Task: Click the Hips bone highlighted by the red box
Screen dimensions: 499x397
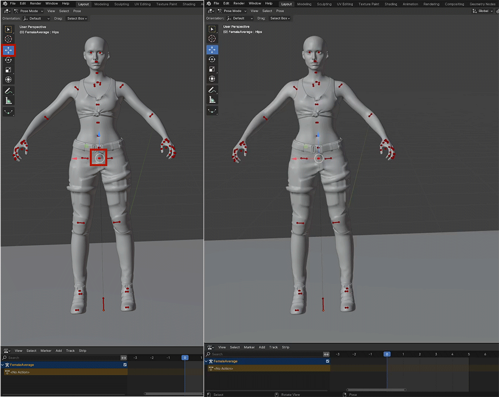Action: click(99, 158)
